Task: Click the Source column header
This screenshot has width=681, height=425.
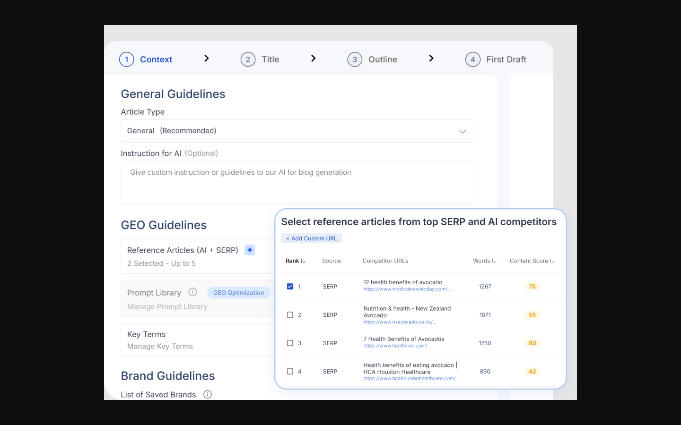Action: coord(332,261)
